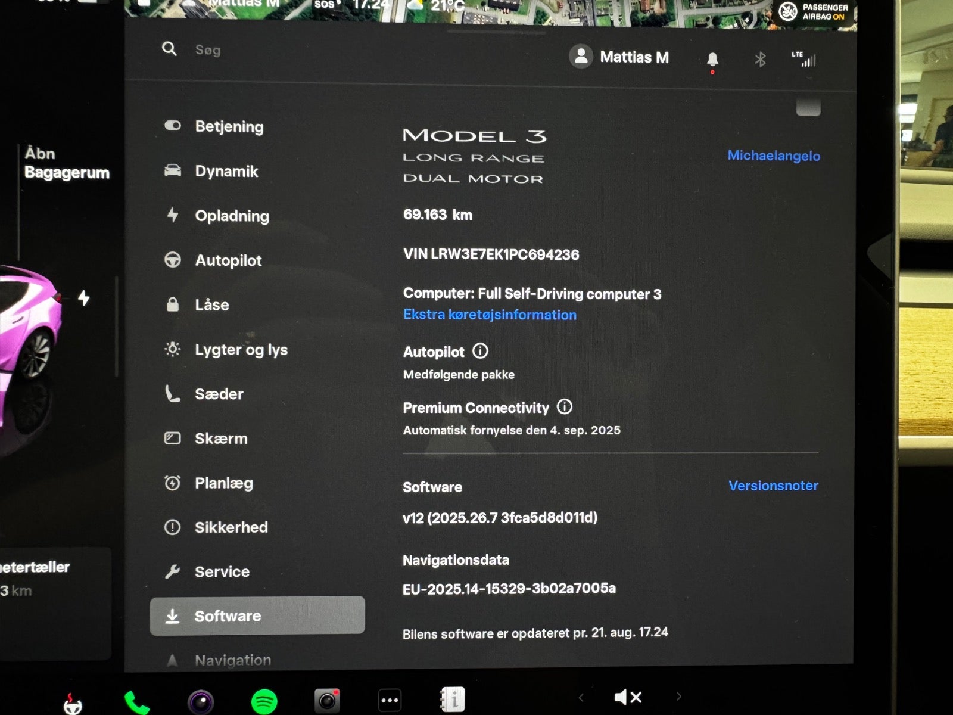Tap the search magnifier icon
This screenshot has height=715, width=953.
click(169, 49)
